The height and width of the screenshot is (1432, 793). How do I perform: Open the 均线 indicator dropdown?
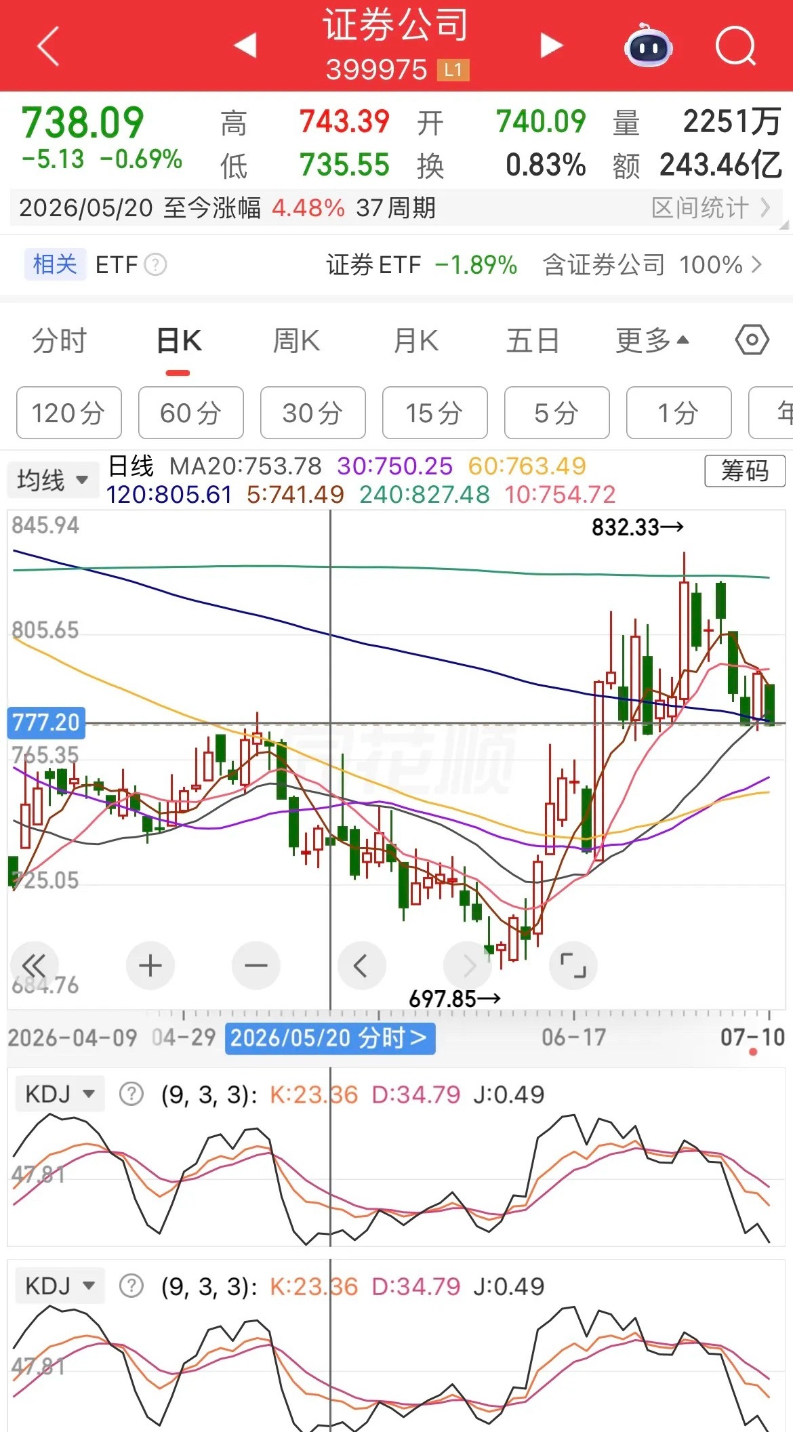pos(53,480)
